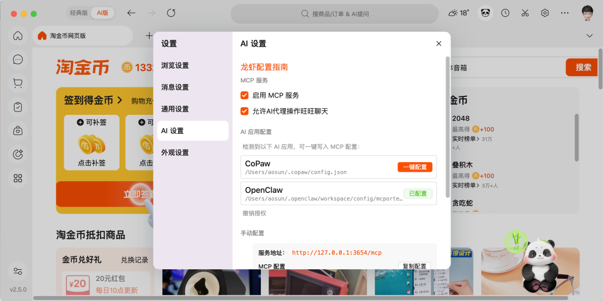Screen dimensions: 603x301
Task: Open 龙虾配置指南 link
Action: [264, 67]
